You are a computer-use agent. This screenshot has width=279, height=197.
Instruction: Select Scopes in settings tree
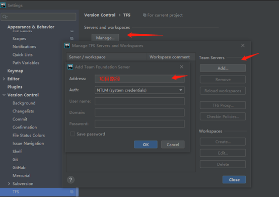(x=19, y=39)
